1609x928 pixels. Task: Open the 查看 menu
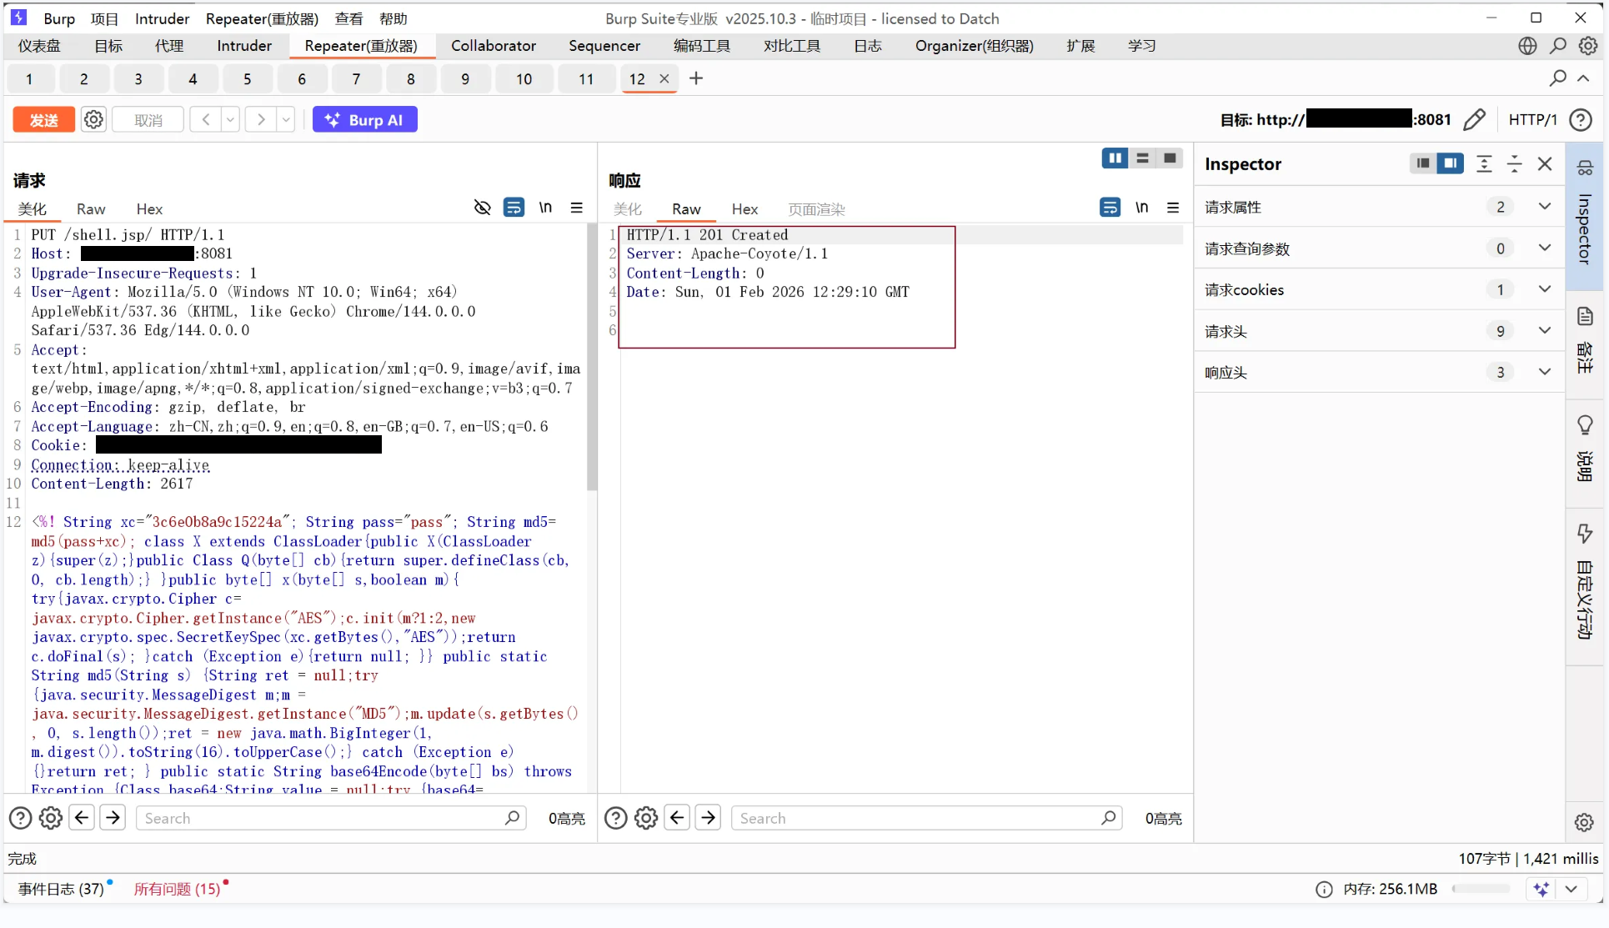tap(348, 18)
